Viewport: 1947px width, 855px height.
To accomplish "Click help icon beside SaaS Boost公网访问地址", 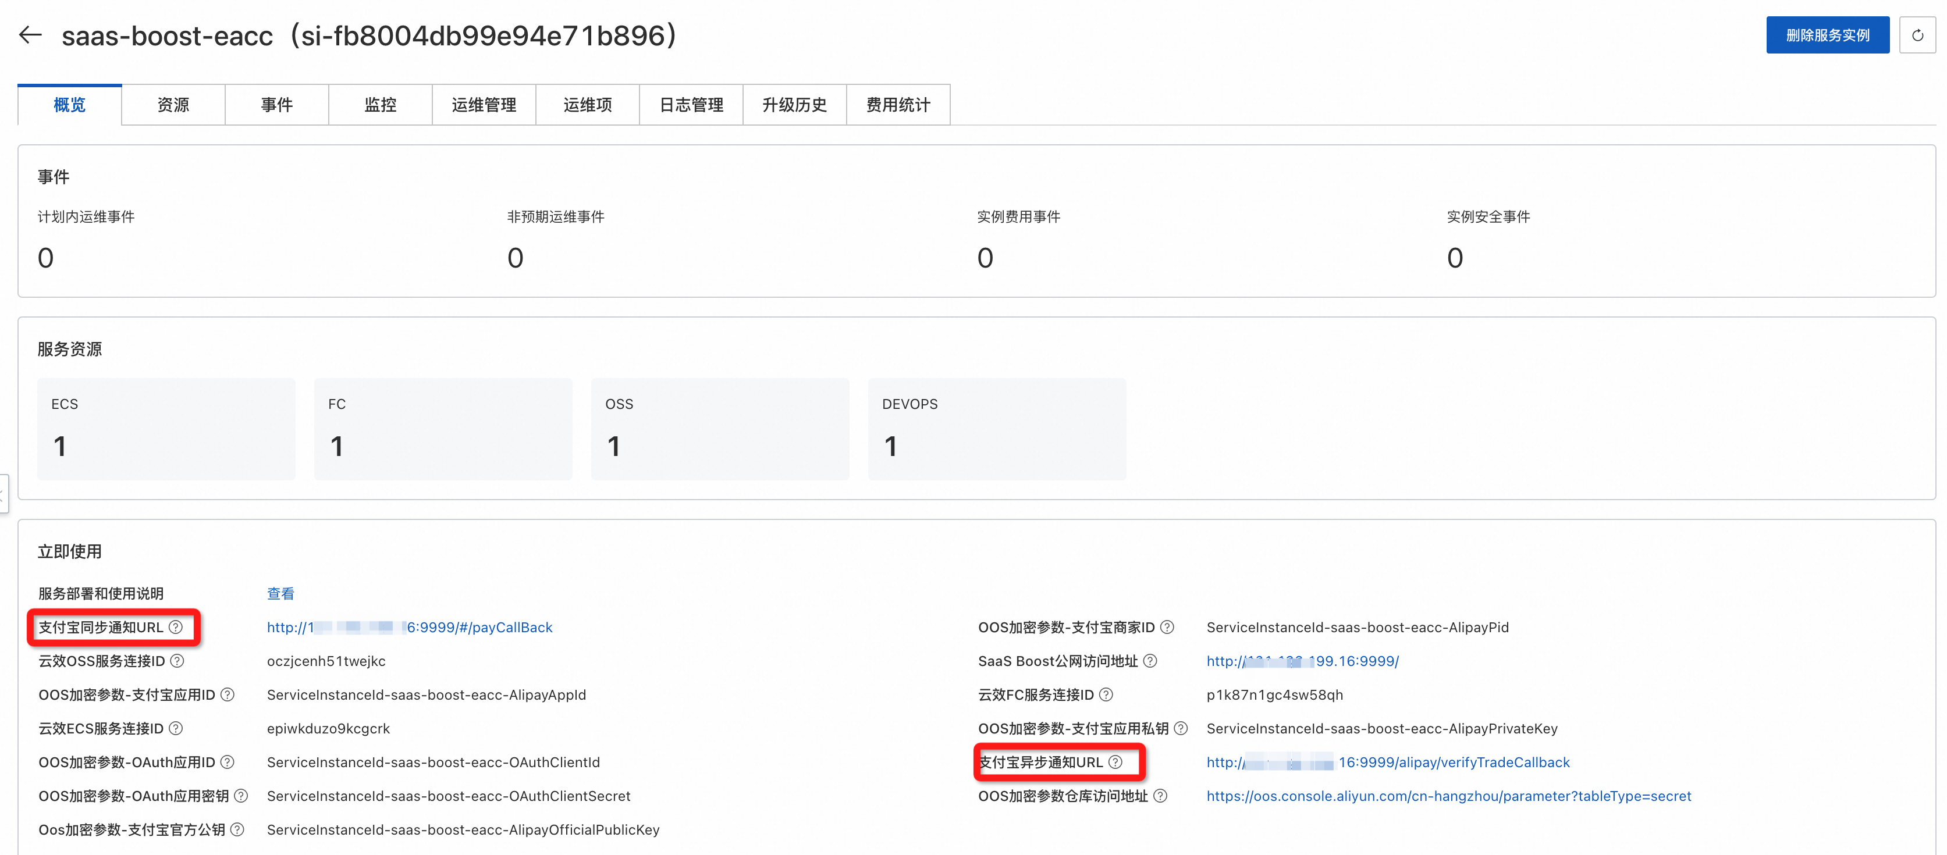I will [1150, 661].
